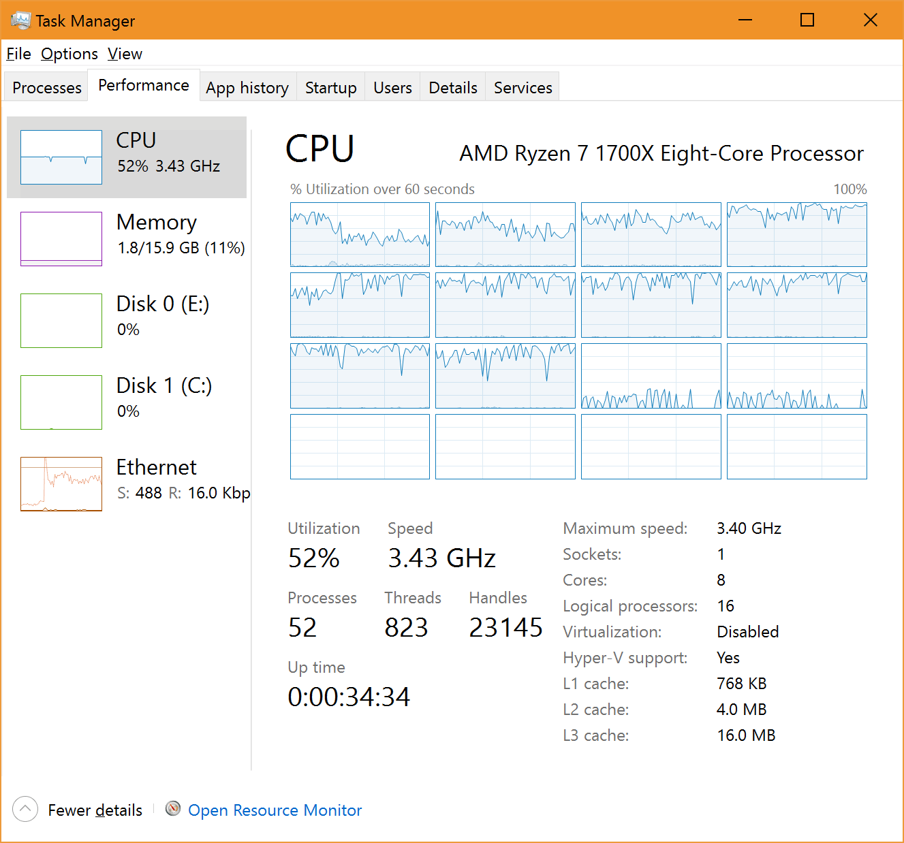Click the first idle graph in bottom row

tap(360, 447)
